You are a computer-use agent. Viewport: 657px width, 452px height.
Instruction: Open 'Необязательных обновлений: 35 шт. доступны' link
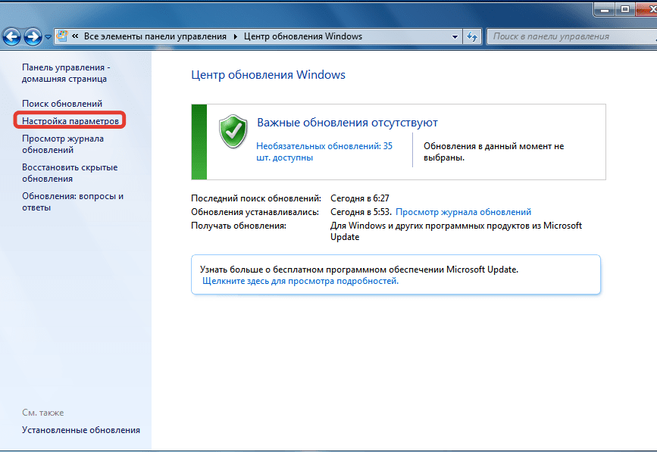324,151
